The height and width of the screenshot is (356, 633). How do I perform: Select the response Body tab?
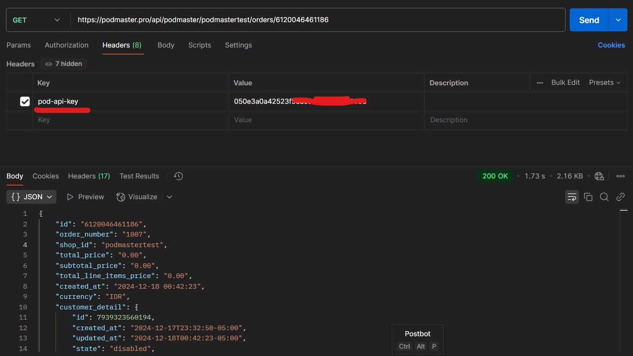(x=15, y=176)
